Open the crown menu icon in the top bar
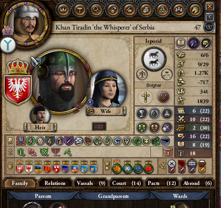The width and height of the screenshot is (221, 208). click(63, 10)
